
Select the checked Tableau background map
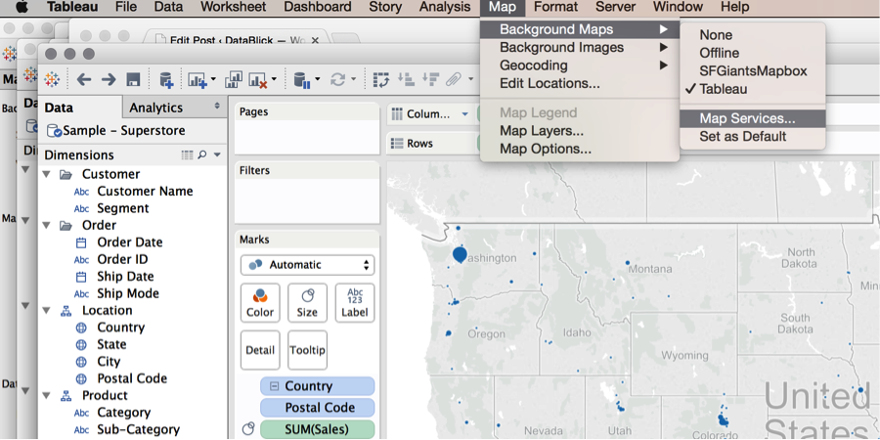(723, 89)
